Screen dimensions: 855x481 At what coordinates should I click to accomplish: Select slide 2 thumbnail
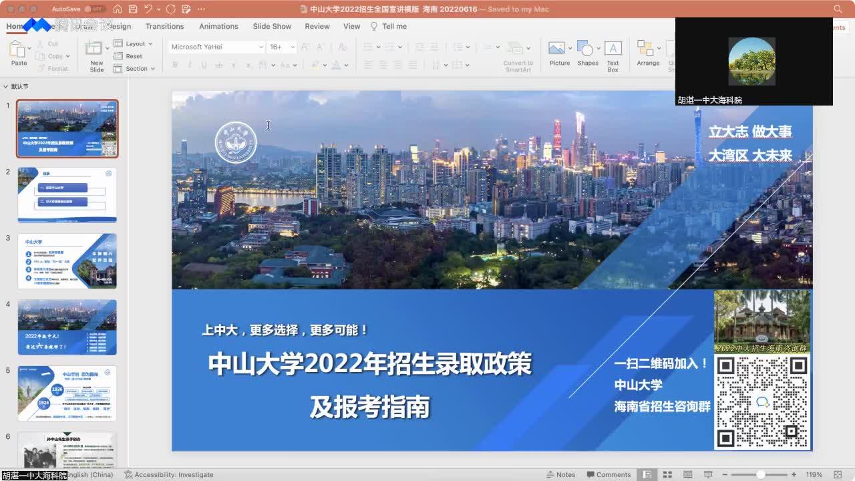point(67,194)
